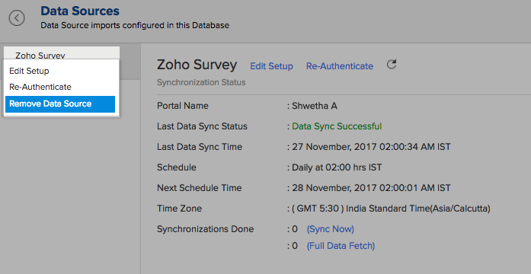Click the back arrow circle icon
The width and height of the screenshot is (531, 274).
point(17,18)
